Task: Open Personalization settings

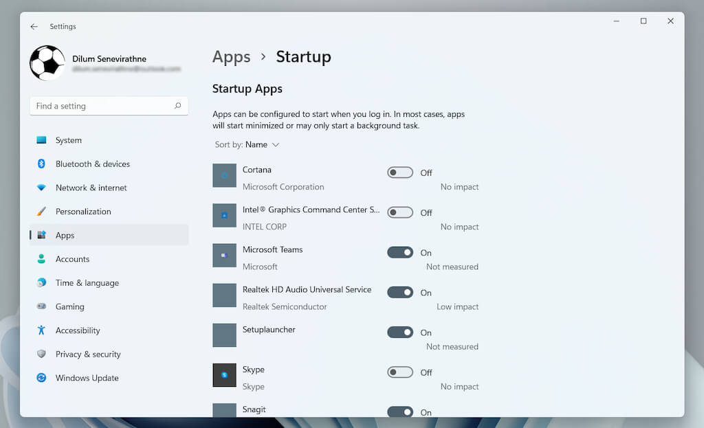Action: [83, 212]
